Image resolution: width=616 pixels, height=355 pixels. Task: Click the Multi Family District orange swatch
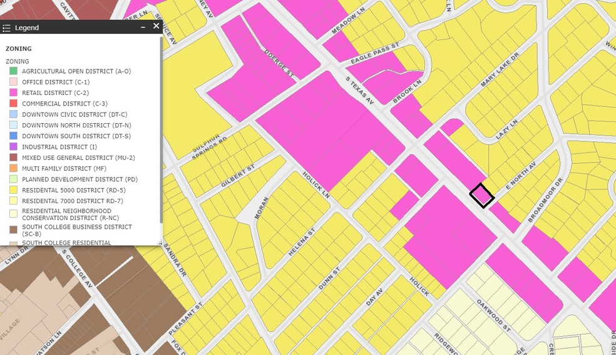(13, 168)
